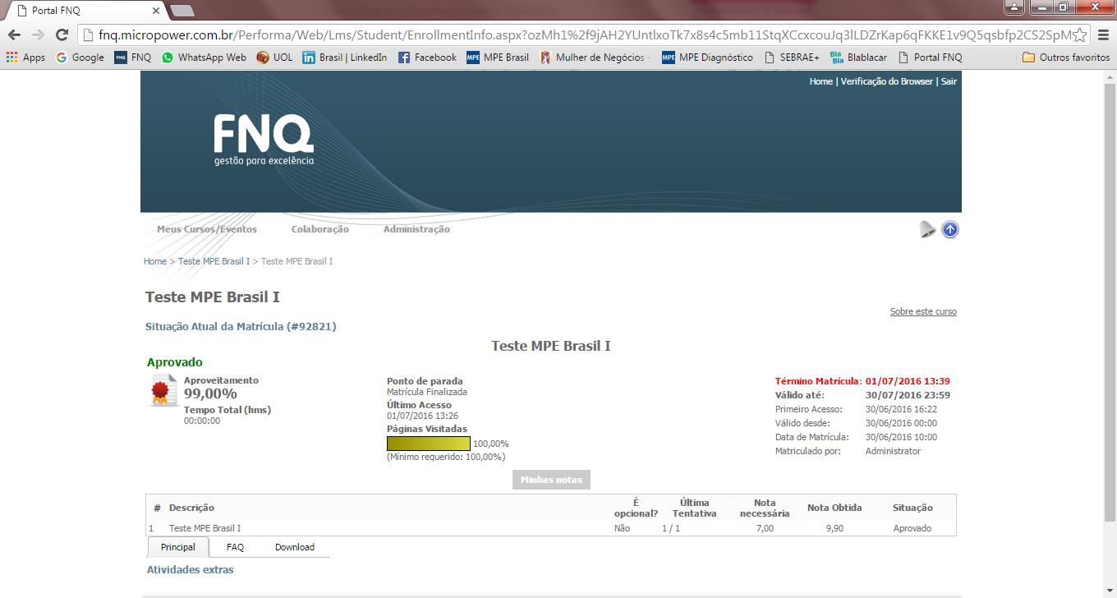1117x598 pixels.
Task: Click Verificação do Browser link
Action: tap(887, 81)
